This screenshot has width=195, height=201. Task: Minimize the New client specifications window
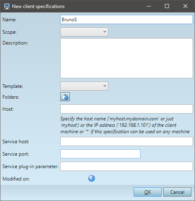149,6
